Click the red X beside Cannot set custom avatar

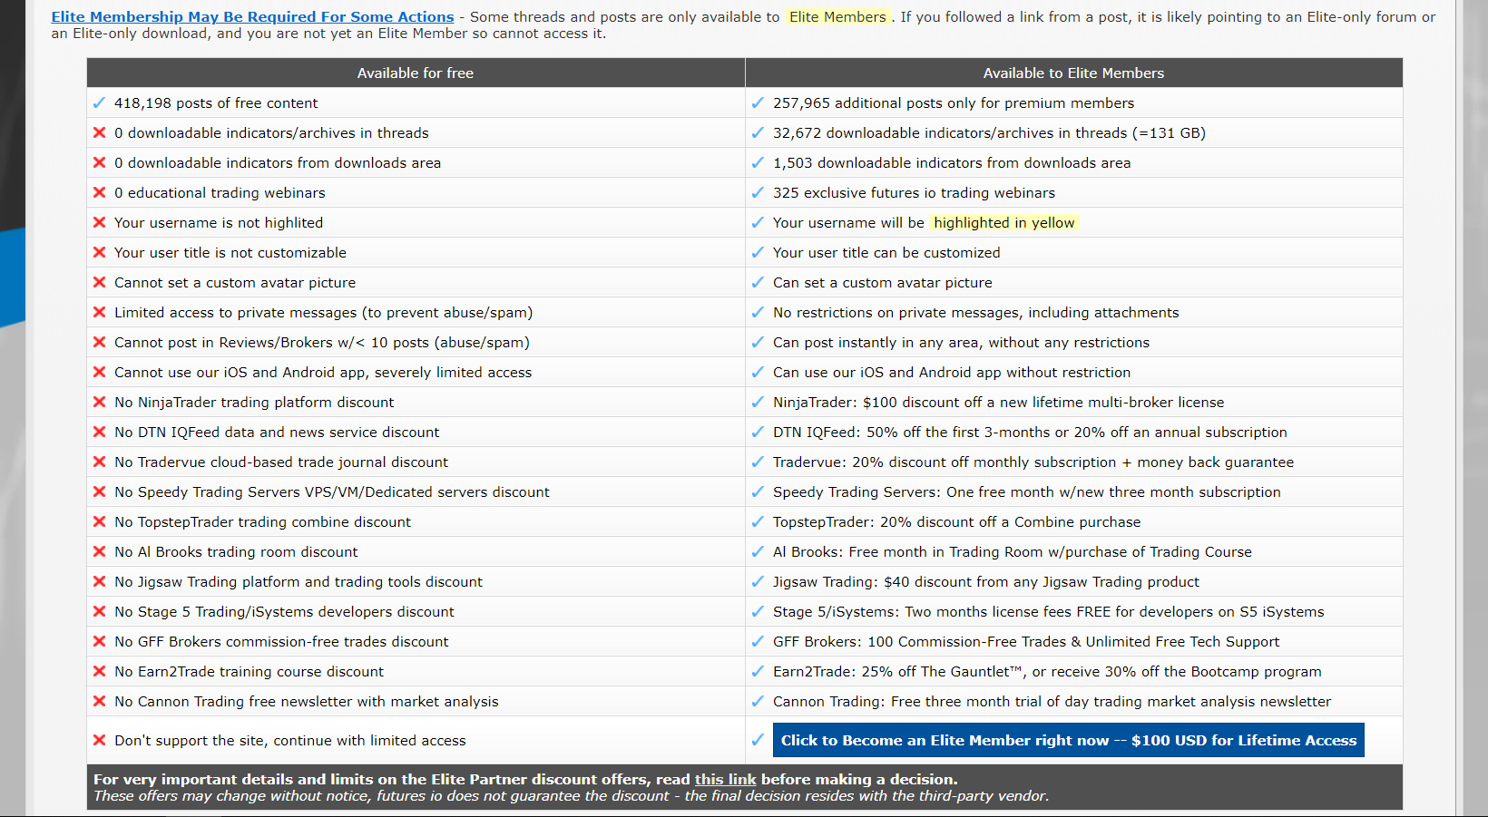tap(100, 282)
